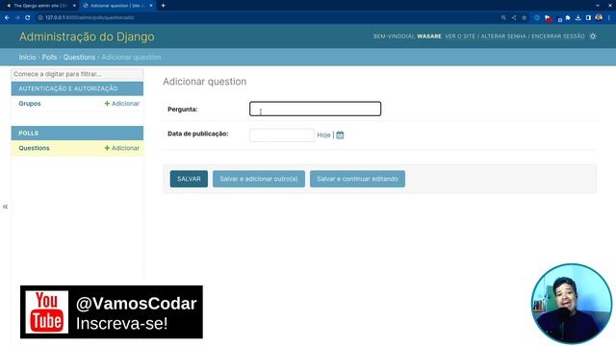
Task: Click the SALVAR button
Action: pyautogui.click(x=189, y=179)
